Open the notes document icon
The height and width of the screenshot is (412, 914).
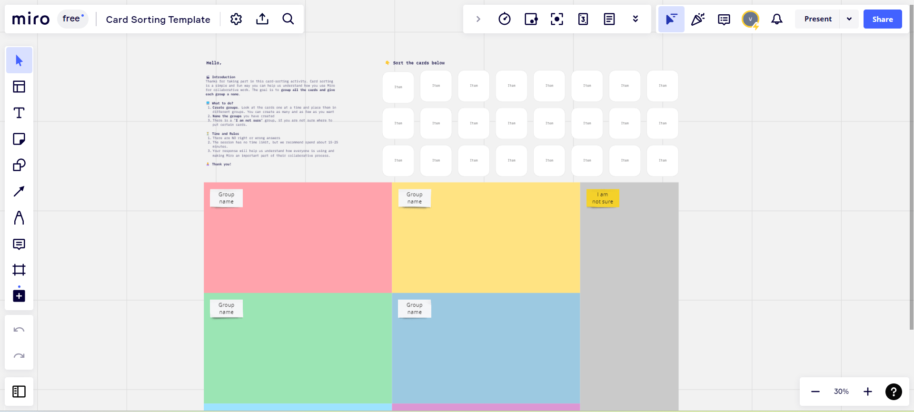tap(609, 19)
